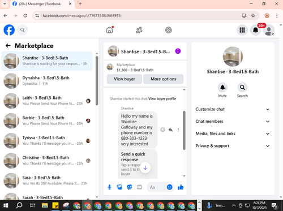The width and height of the screenshot is (283, 211).
Task: Open the Facebook logo home link
Action: [x=9, y=30]
